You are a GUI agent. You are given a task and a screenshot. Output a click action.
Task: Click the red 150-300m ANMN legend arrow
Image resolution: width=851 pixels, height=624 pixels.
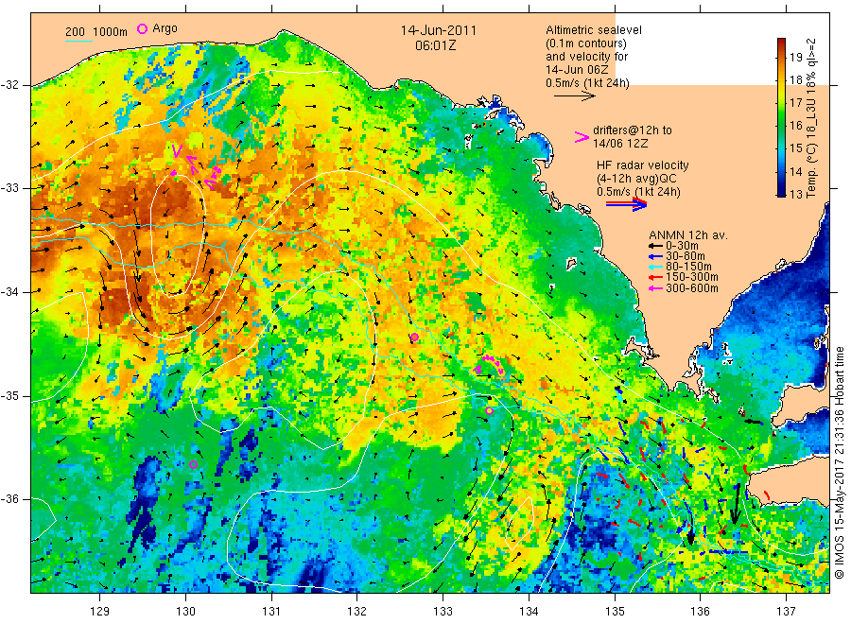656,278
